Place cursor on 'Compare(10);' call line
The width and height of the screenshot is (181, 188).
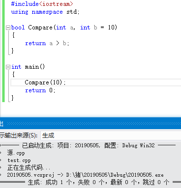tap(45, 82)
